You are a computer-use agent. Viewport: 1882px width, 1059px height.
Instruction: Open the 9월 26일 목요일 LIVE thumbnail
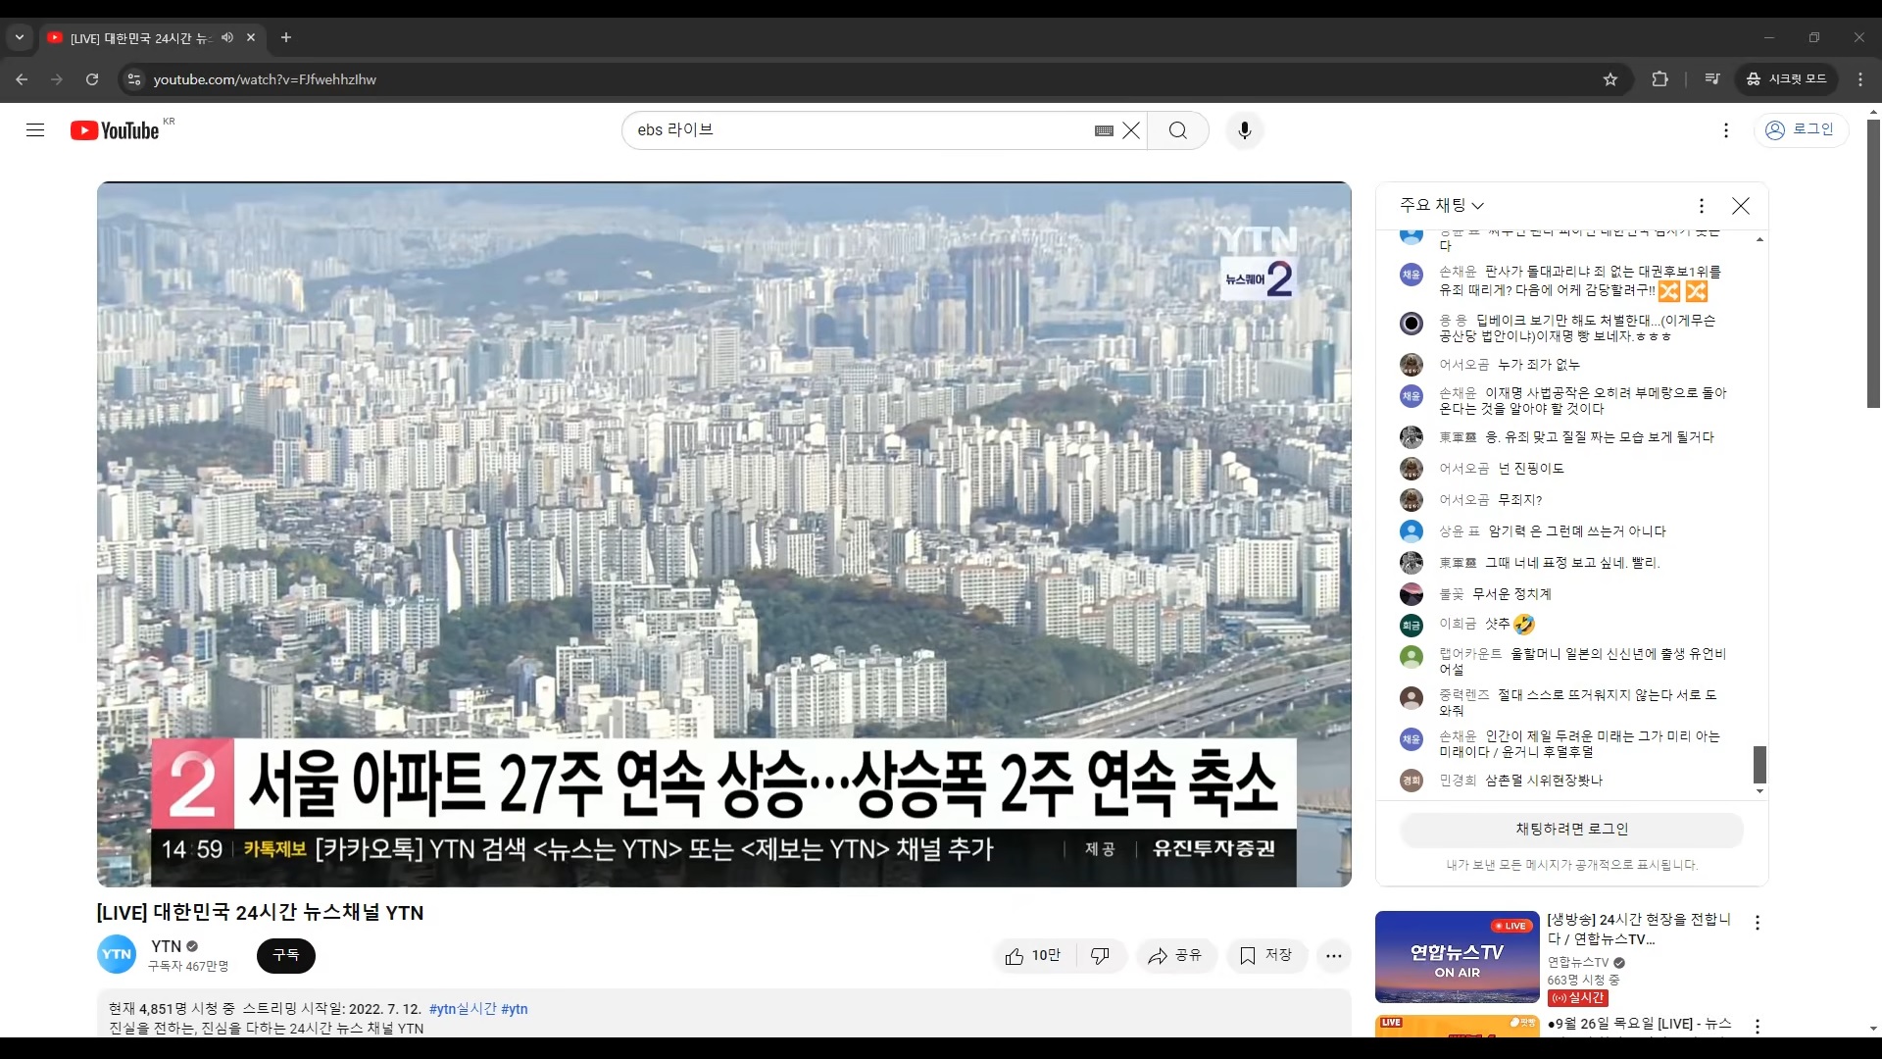(x=1457, y=1026)
